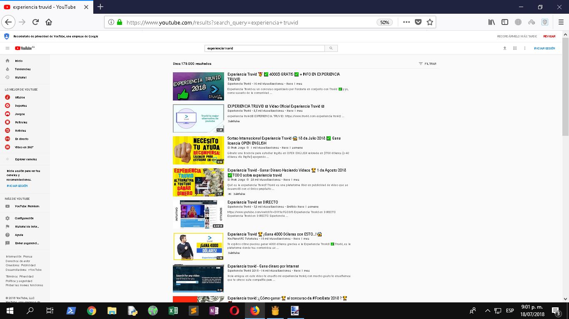Open the Firefox home page
The width and height of the screenshot is (569, 319).
(49, 22)
